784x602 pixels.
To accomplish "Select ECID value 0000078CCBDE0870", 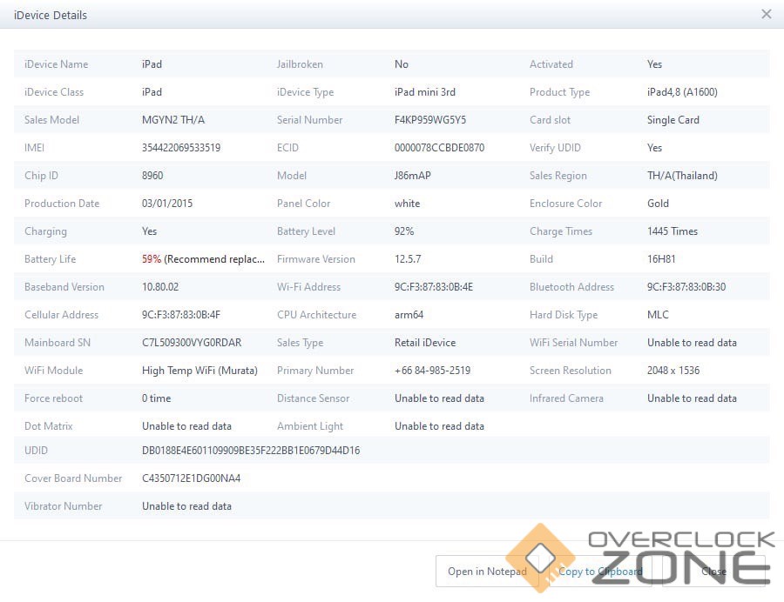I will [x=439, y=148].
